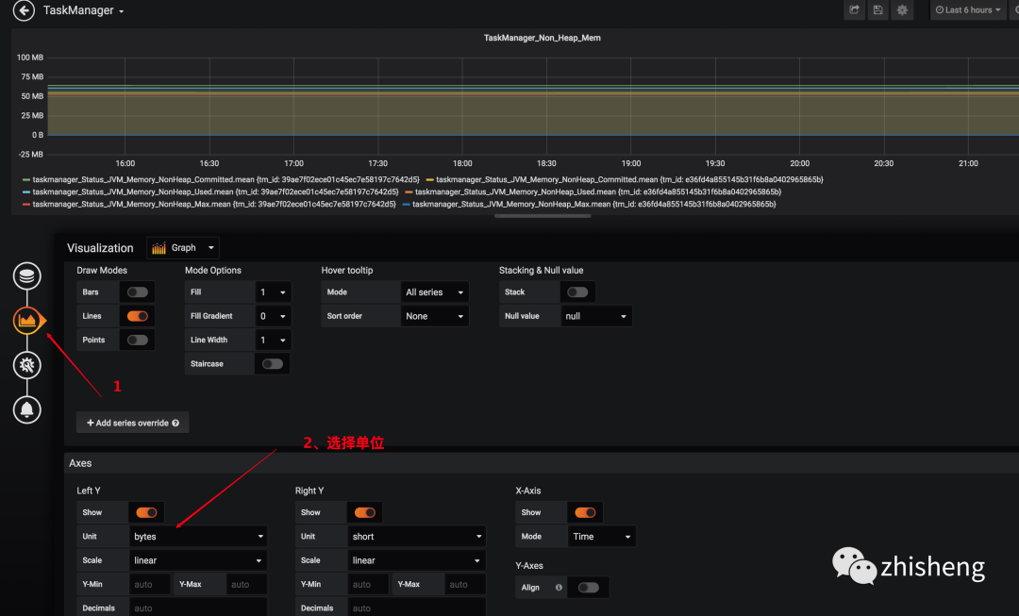The width and height of the screenshot is (1019, 616).
Task: Open the Alert bell tab icon
Action: click(27, 409)
